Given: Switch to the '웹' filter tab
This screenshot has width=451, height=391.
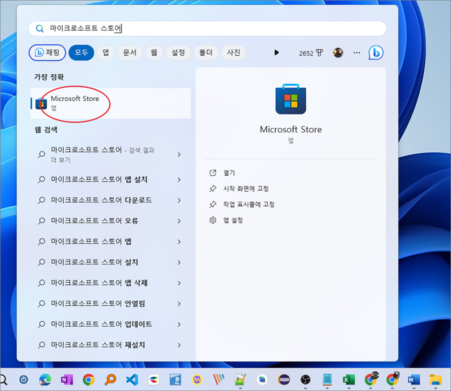Looking at the screenshot, I should pyautogui.click(x=154, y=53).
